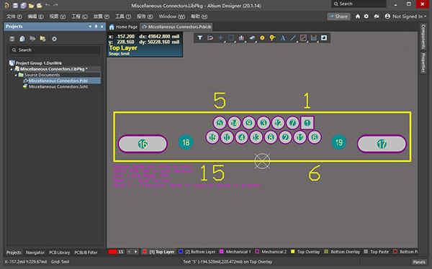Click the Projects panel open folder icon
The height and width of the screenshot is (269, 432).
[32, 39]
